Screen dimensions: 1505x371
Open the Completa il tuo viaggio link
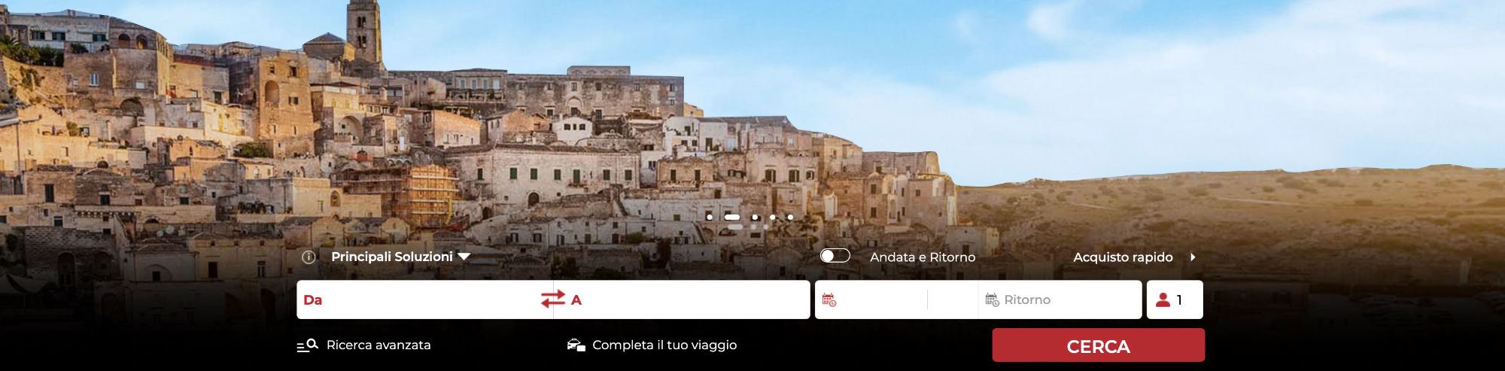point(664,345)
